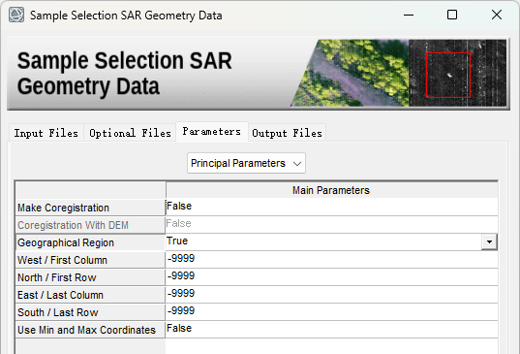This screenshot has width=520, height=354.
Task: Edit the South / Last Row value
Action: [331, 311]
